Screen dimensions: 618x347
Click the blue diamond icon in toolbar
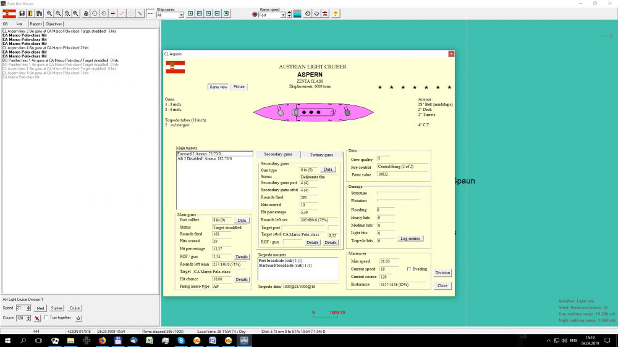(x=316, y=14)
